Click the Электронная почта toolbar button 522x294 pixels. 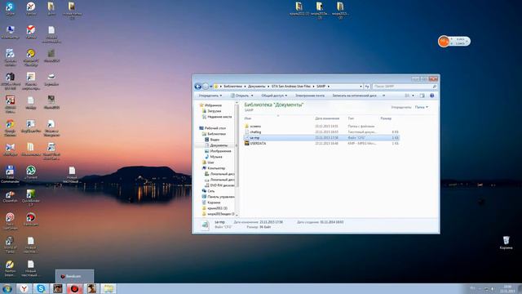point(310,96)
